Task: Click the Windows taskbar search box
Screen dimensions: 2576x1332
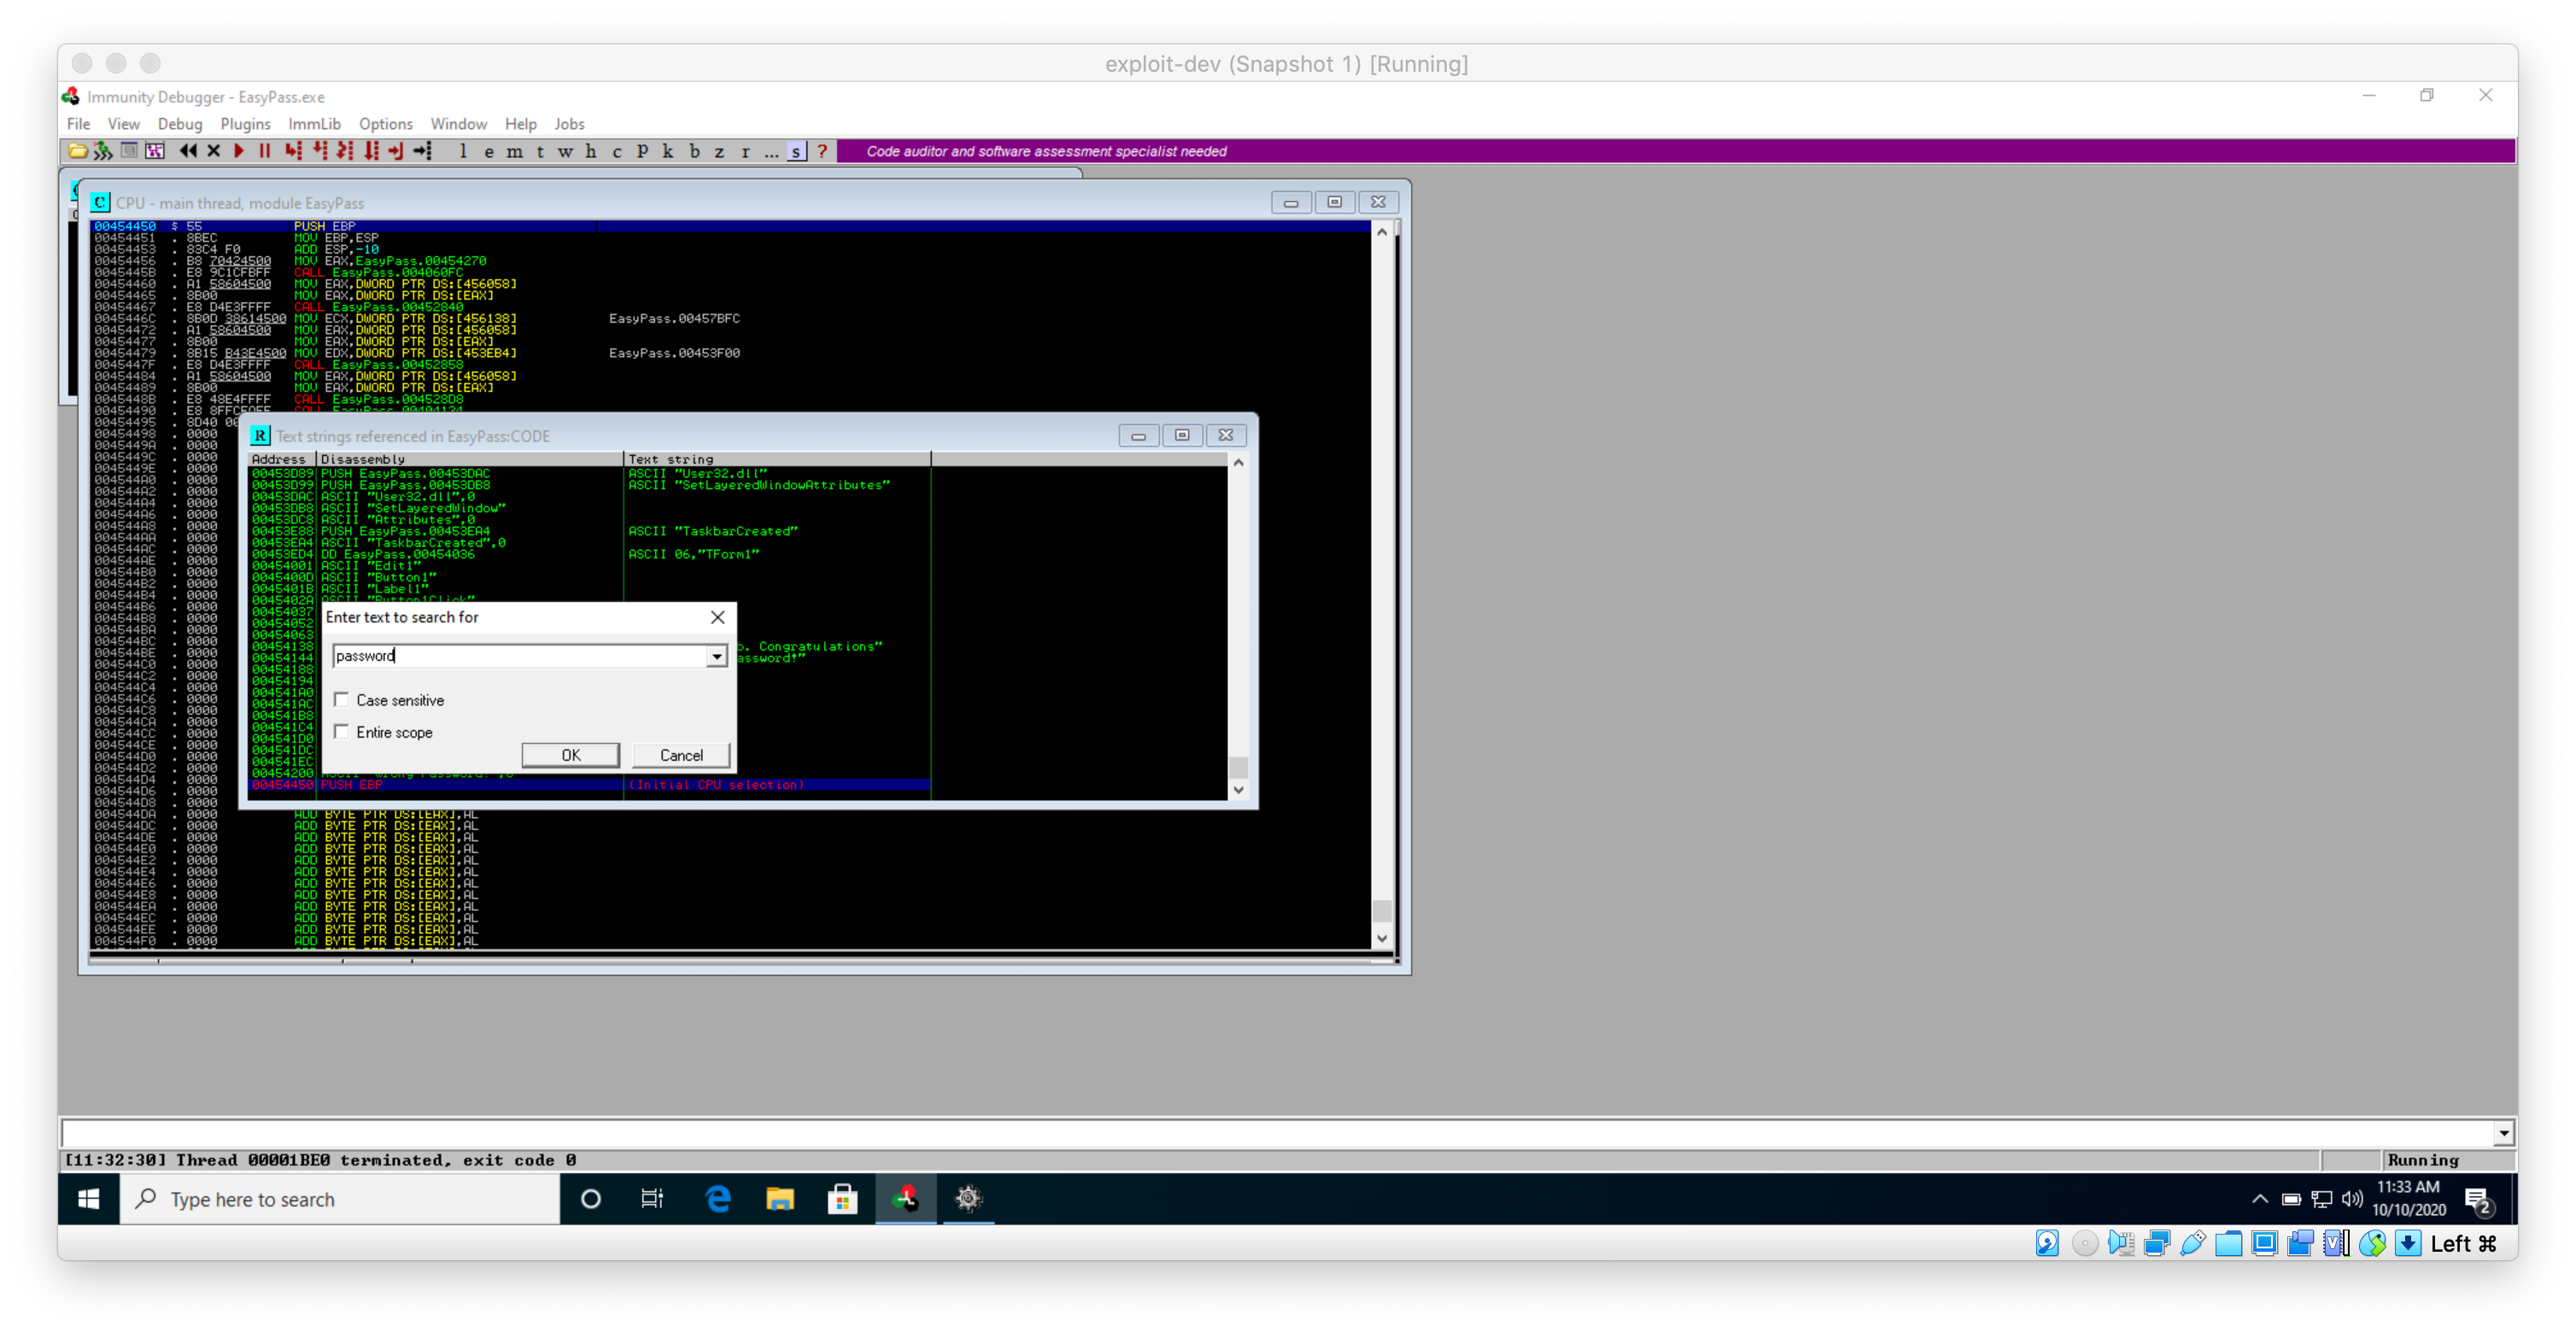Action: click(x=340, y=1199)
